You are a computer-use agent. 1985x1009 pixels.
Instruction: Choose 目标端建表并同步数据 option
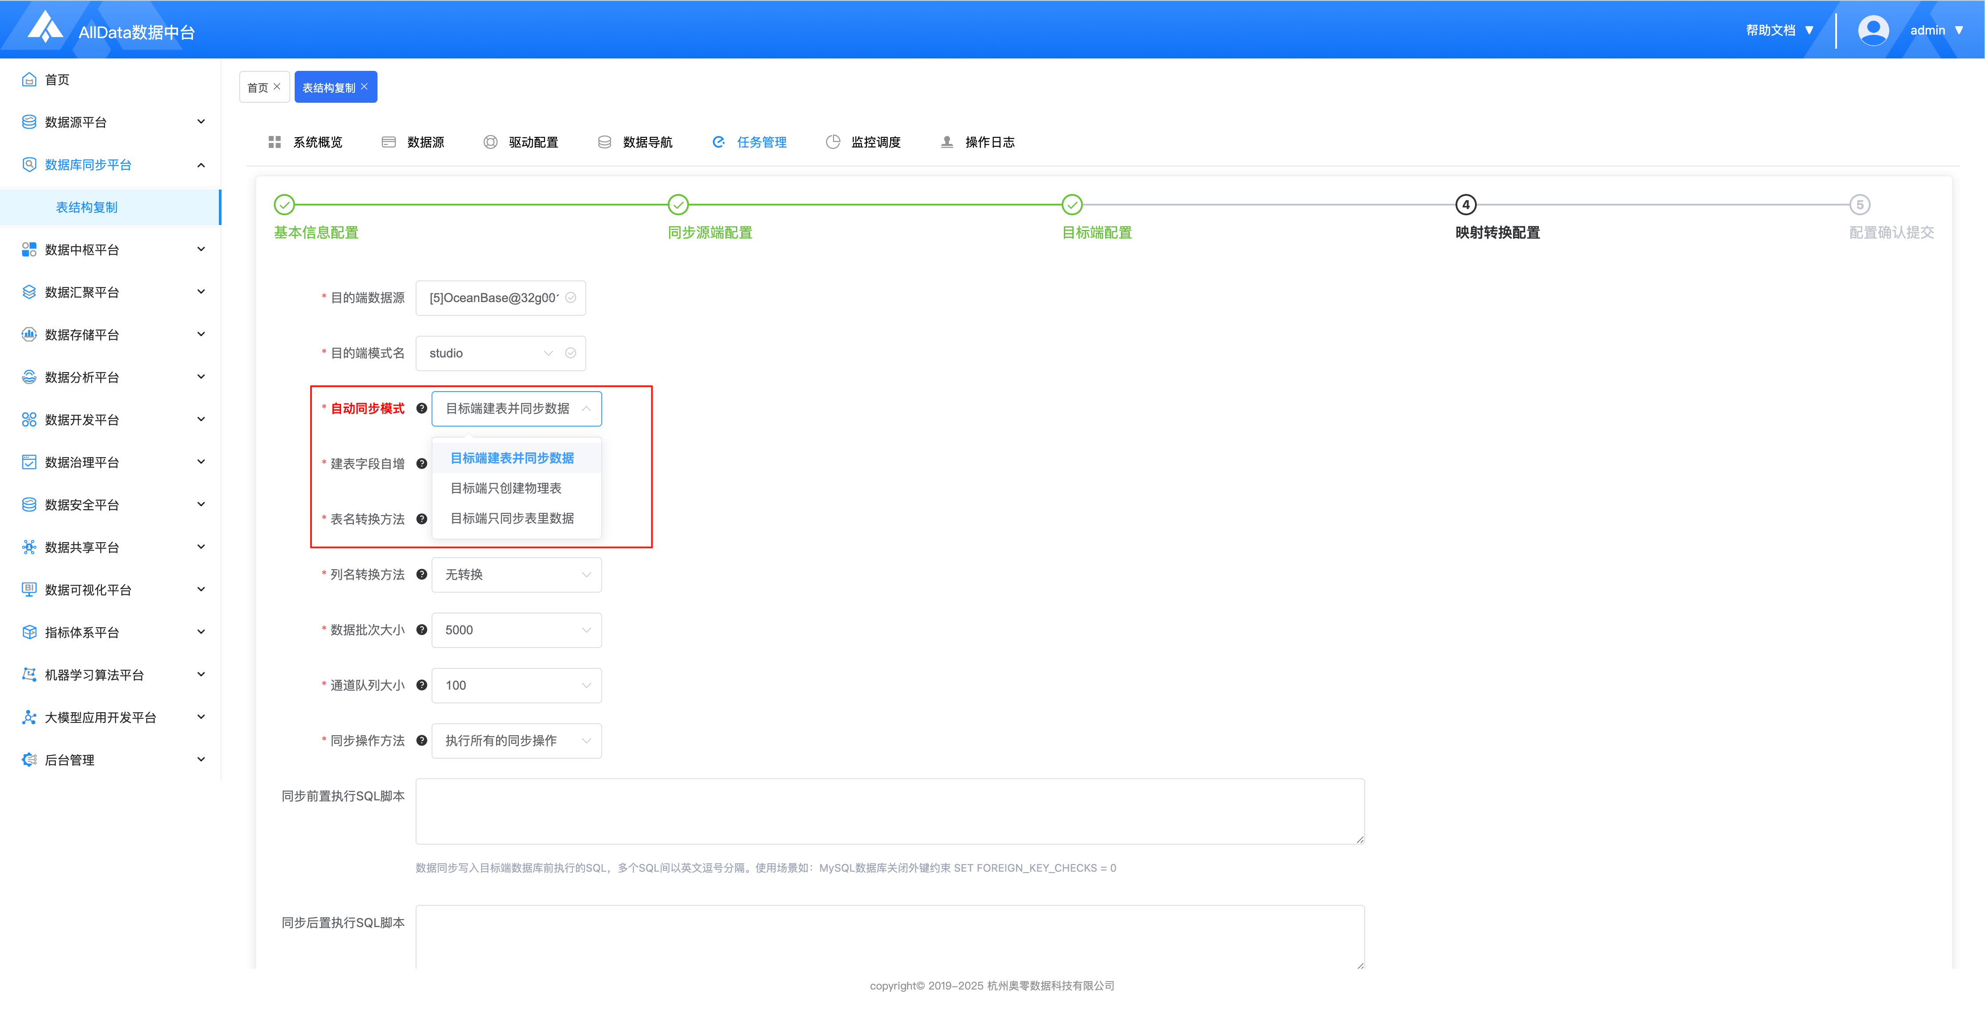tap(512, 458)
